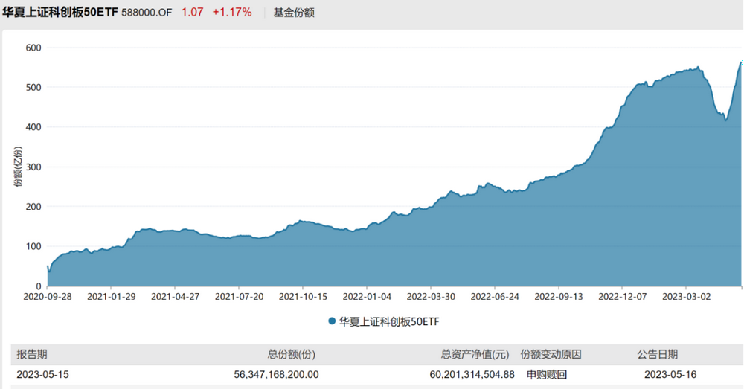Select the fund code 588000.OF
This screenshot has width=744, height=389.
point(147,13)
